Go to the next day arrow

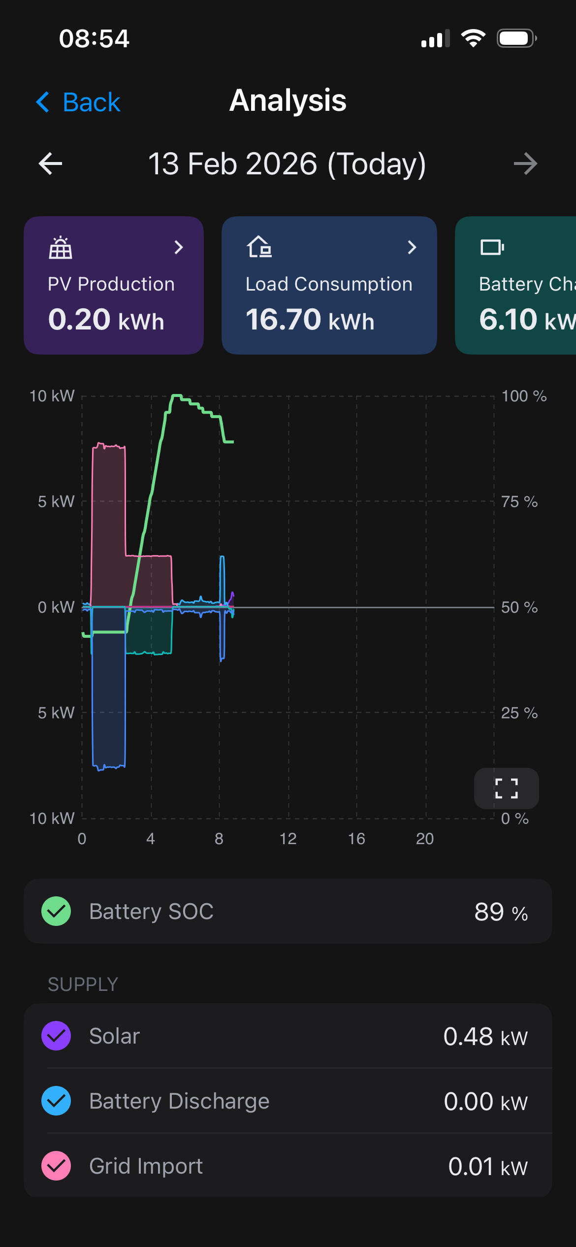pos(525,164)
